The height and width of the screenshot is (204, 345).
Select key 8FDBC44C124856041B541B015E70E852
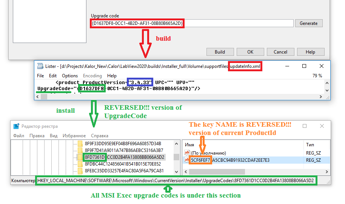(x=123, y=164)
